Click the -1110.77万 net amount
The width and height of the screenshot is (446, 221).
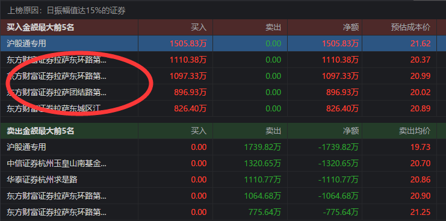[x=339, y=179]
